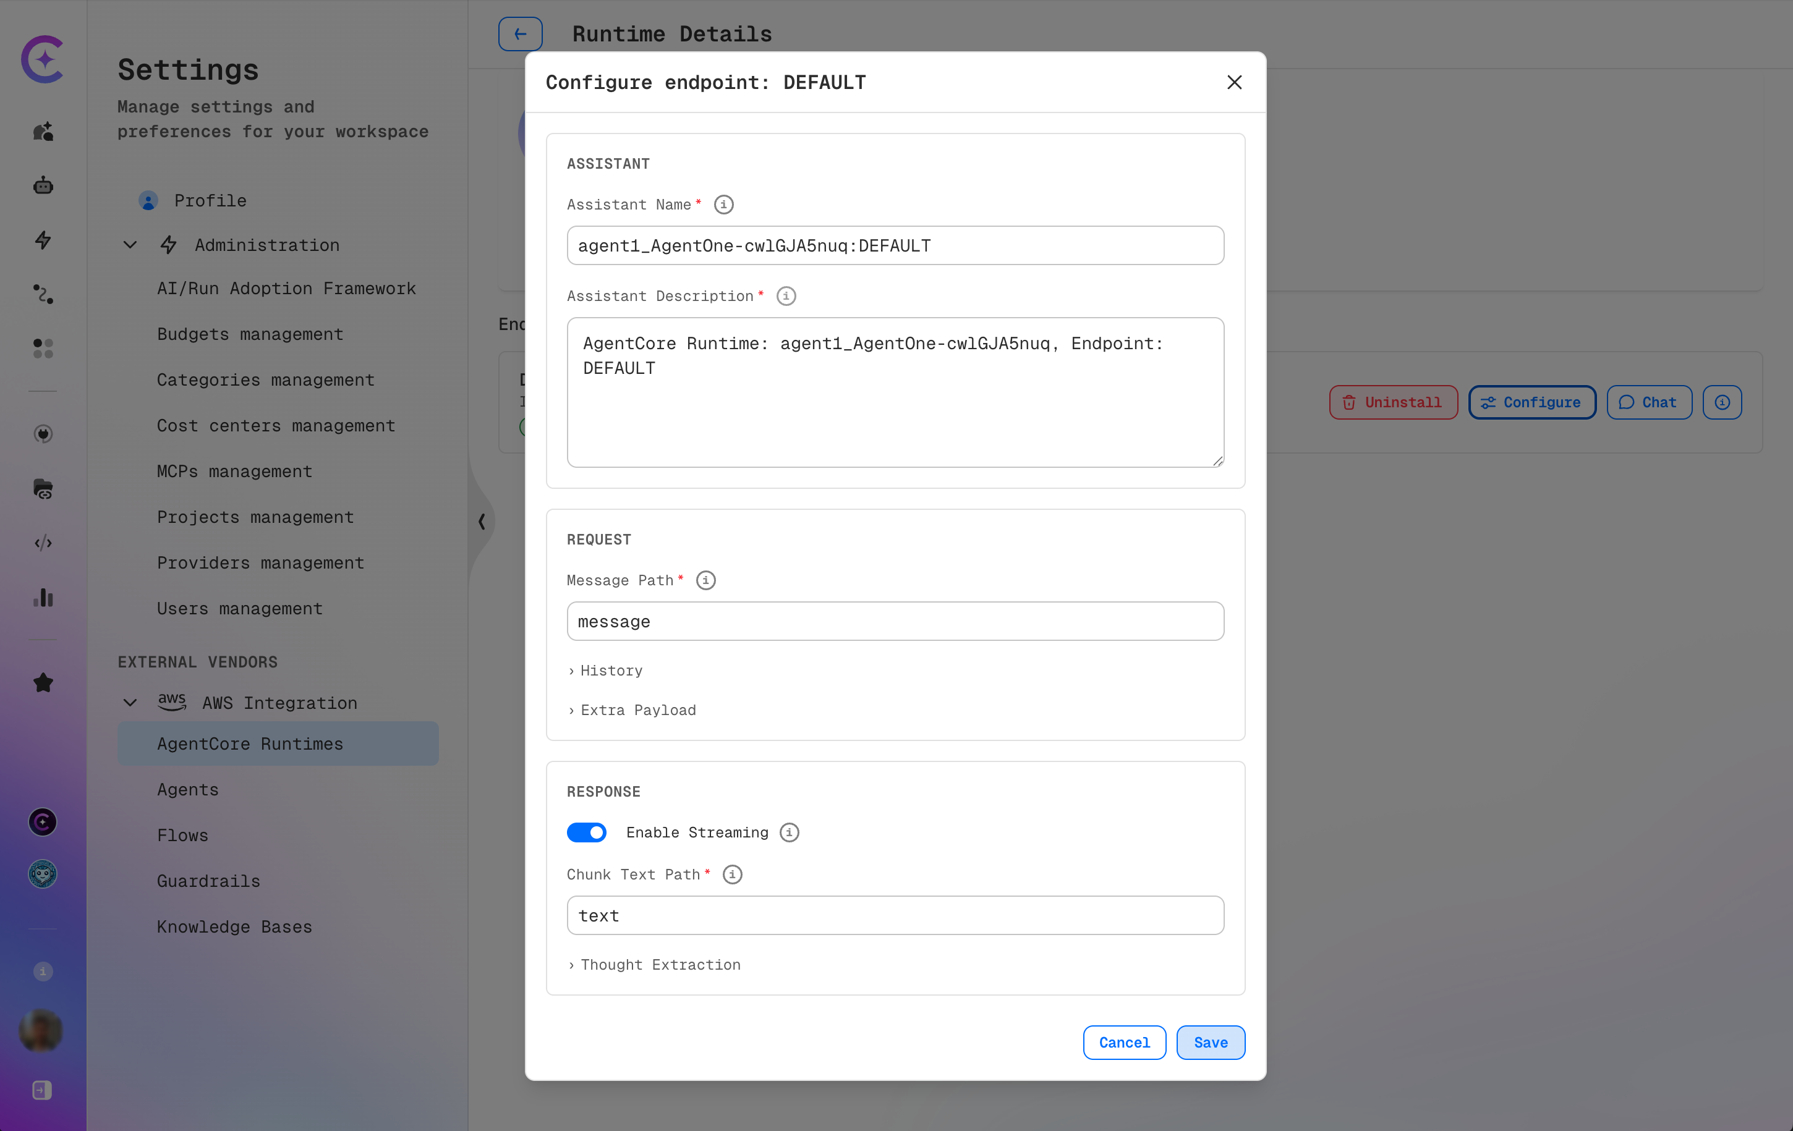Open Guardrails under AWS Integration
This screenshot has height=1131, width=1793.
point(208,881)
